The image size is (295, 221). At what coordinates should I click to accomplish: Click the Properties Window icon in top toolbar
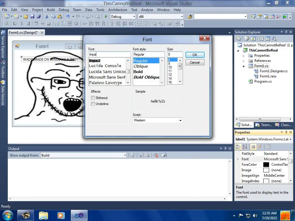260,16
